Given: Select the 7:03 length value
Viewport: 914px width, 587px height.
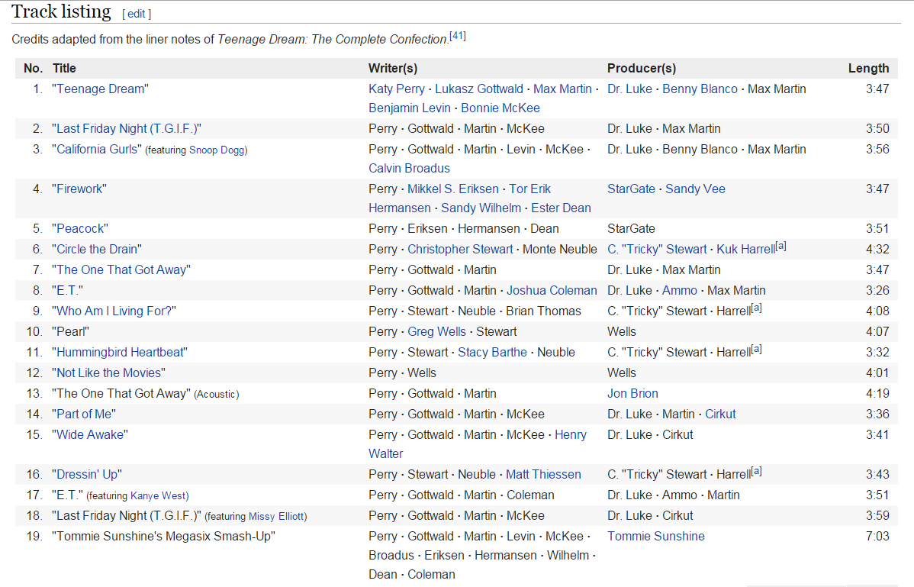Looking at the screenshot, I should pyautogui.click(x=877, y=536).
